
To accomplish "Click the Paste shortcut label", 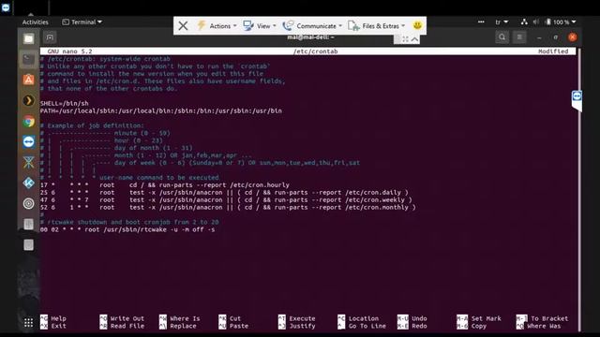I will [x=239, y=326].
